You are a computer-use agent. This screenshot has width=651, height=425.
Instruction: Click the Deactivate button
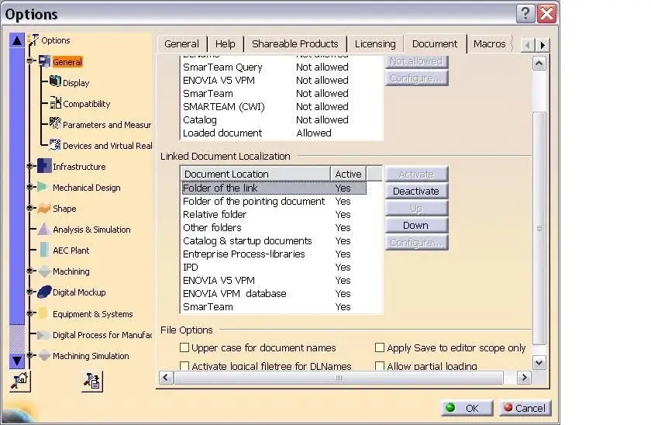[416, 191]
